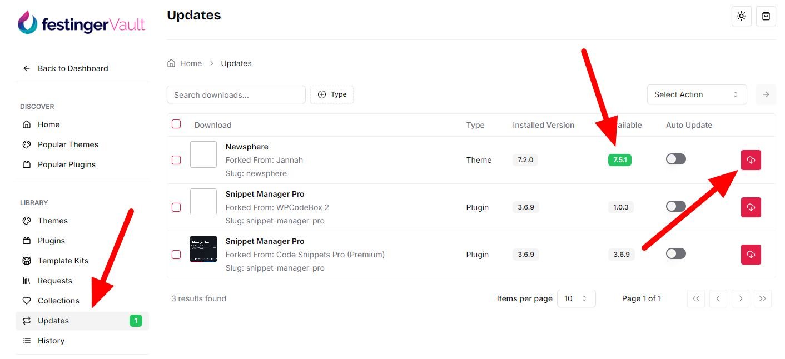Screen dimensions: 785x359
Task: Click the Search downloads input field
Action: (236, 94)
